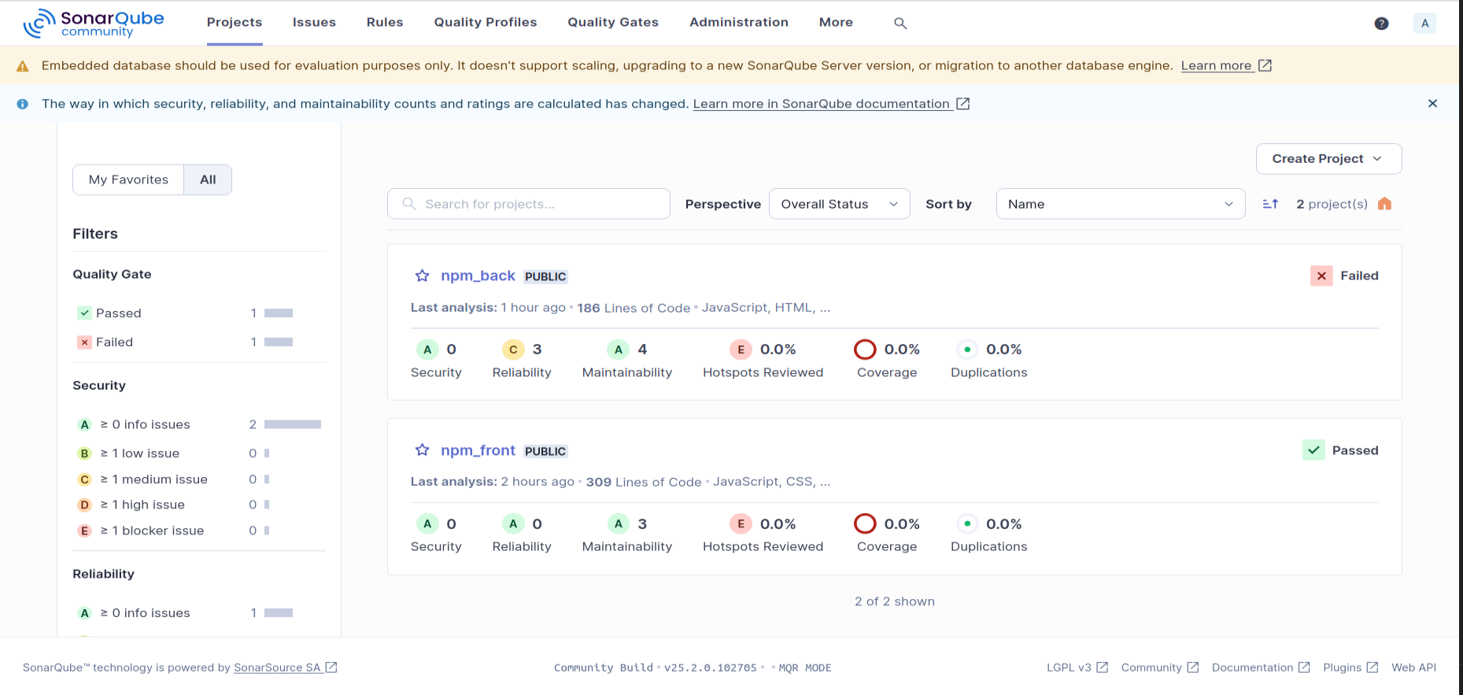The image size is (1463, 695).
Task: Toggle the sort order ascending icon
Action: tap(1270, 204)
